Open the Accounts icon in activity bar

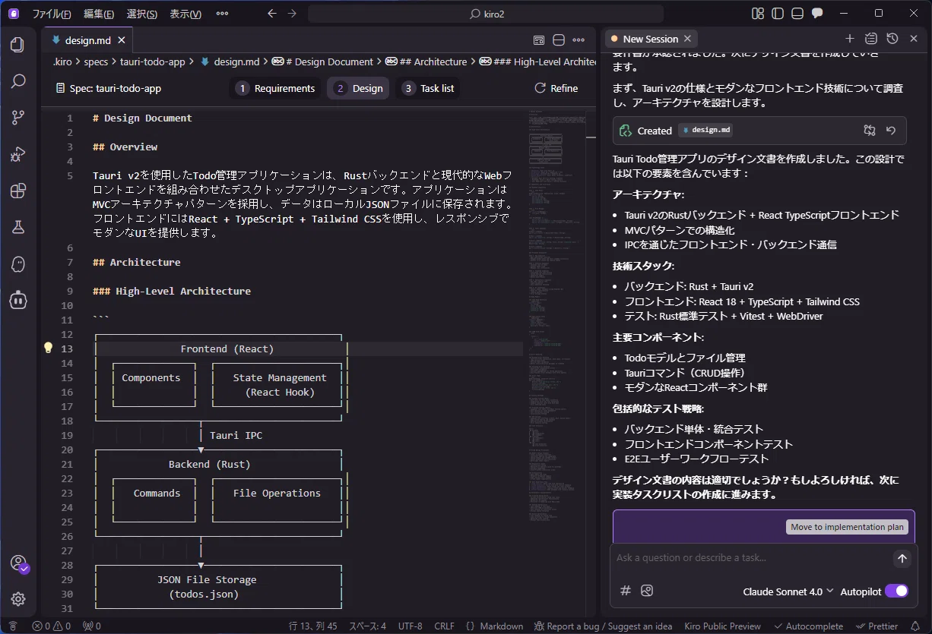click(x=18, y=563)
